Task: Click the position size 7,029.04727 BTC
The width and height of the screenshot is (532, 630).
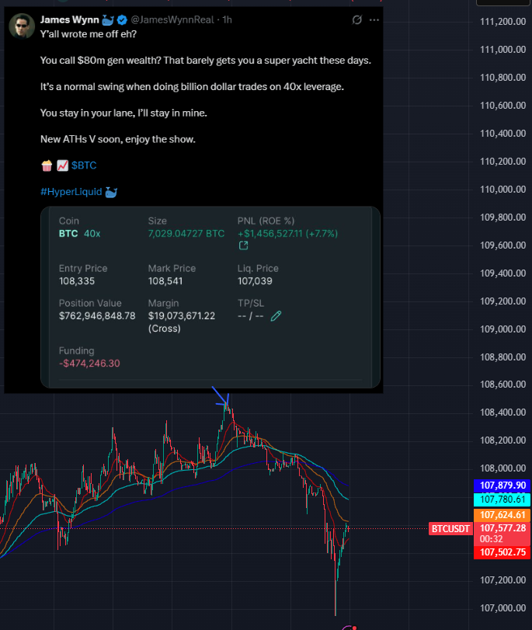Action: coord(186,234)
